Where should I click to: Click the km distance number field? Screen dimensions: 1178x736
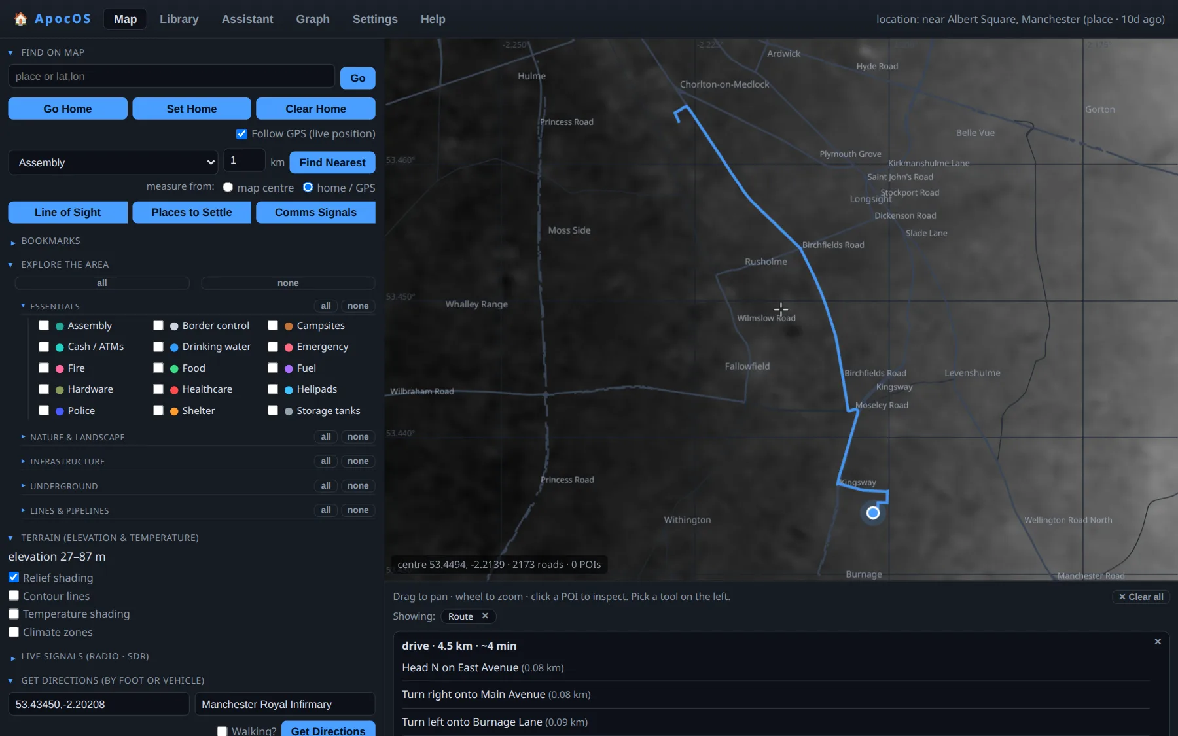point(244,160)
